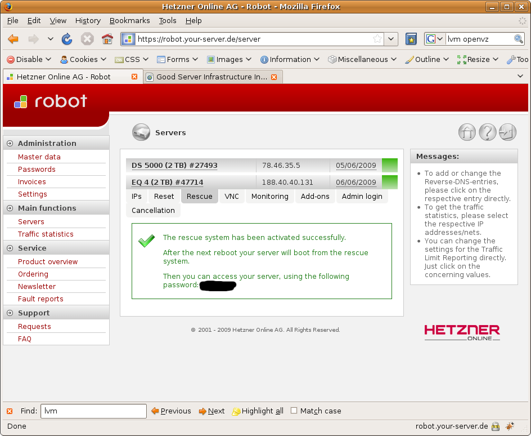531x436 pixels.
Task: Open the Cookies developer toolbar menu
Action: click(x=83, y=59)
